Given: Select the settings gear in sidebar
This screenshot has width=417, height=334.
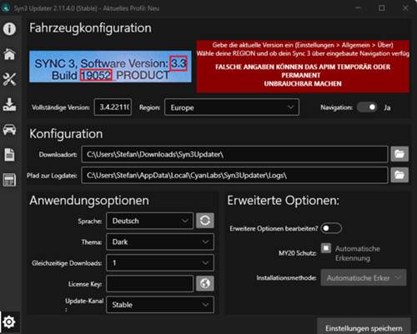Looking at the screenshot, I should pyautogui.click(x=9, y=322).
